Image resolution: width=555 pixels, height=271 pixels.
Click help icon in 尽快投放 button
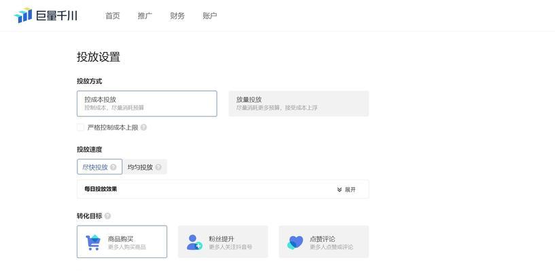[x=113, y=167]
